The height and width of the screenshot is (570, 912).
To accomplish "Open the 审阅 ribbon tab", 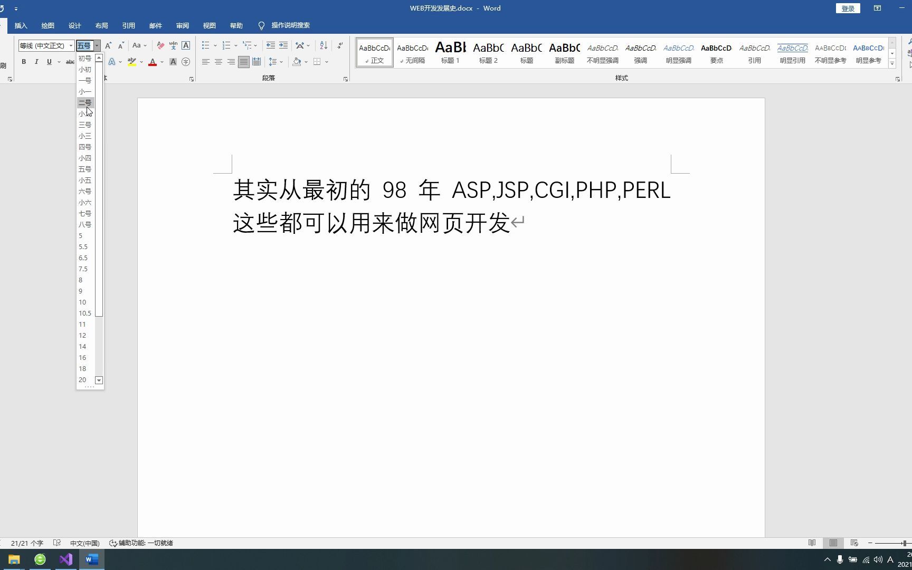I will click(183, 25).
